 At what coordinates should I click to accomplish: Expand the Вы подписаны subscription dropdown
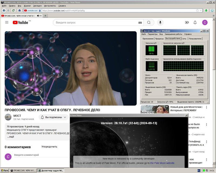tap(53, 117)
